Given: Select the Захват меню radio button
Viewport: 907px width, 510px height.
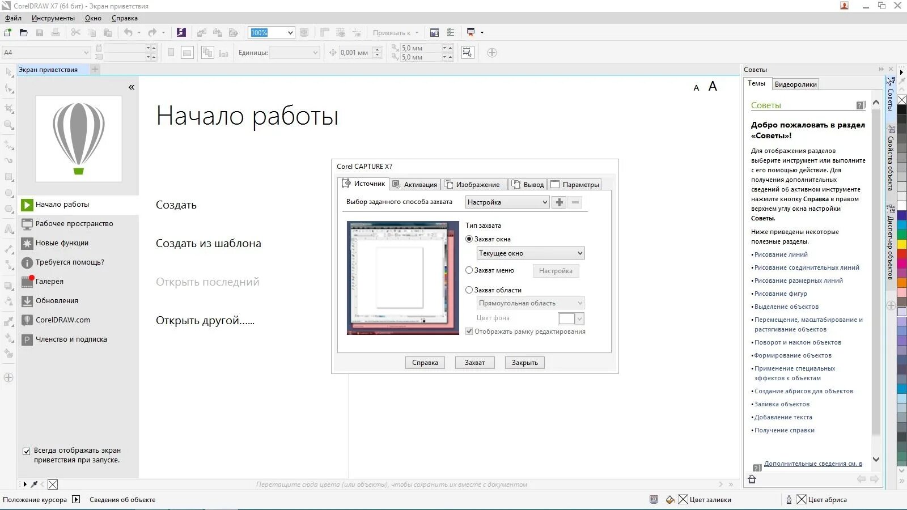Looking at the screenshot, I should (469, 270).
